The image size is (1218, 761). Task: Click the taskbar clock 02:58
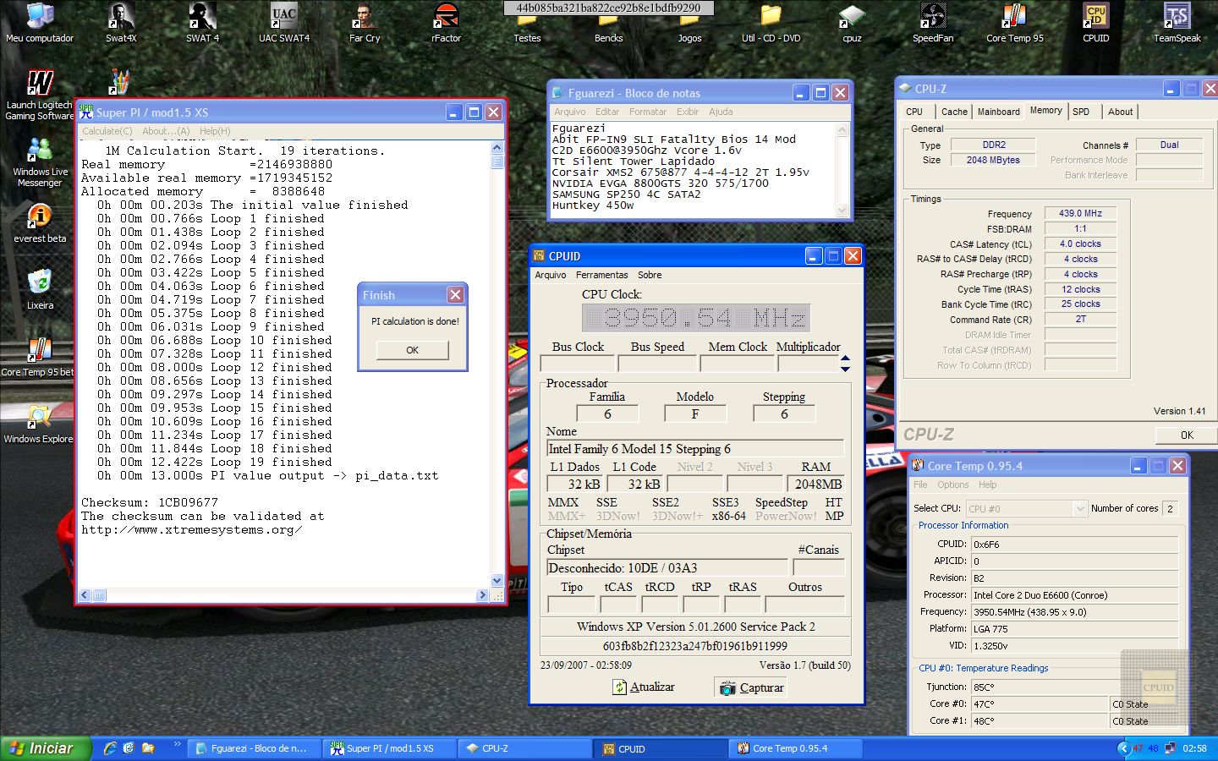[1194, 748]
